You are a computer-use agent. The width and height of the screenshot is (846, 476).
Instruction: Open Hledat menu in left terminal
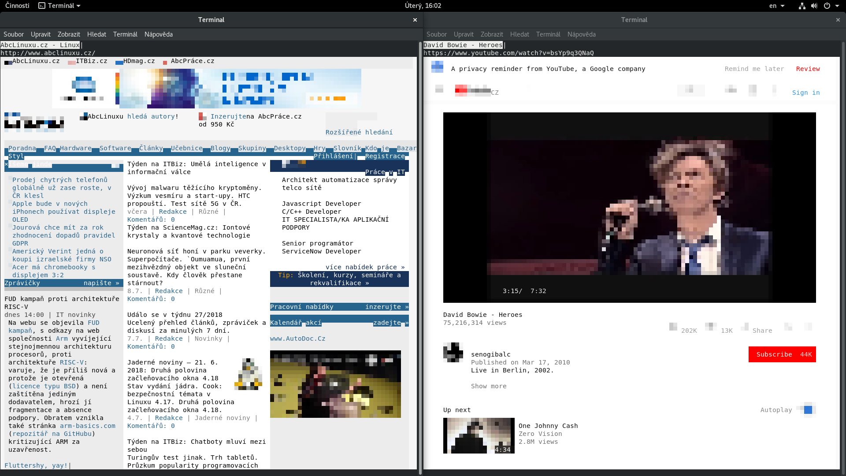coord(96,34)
